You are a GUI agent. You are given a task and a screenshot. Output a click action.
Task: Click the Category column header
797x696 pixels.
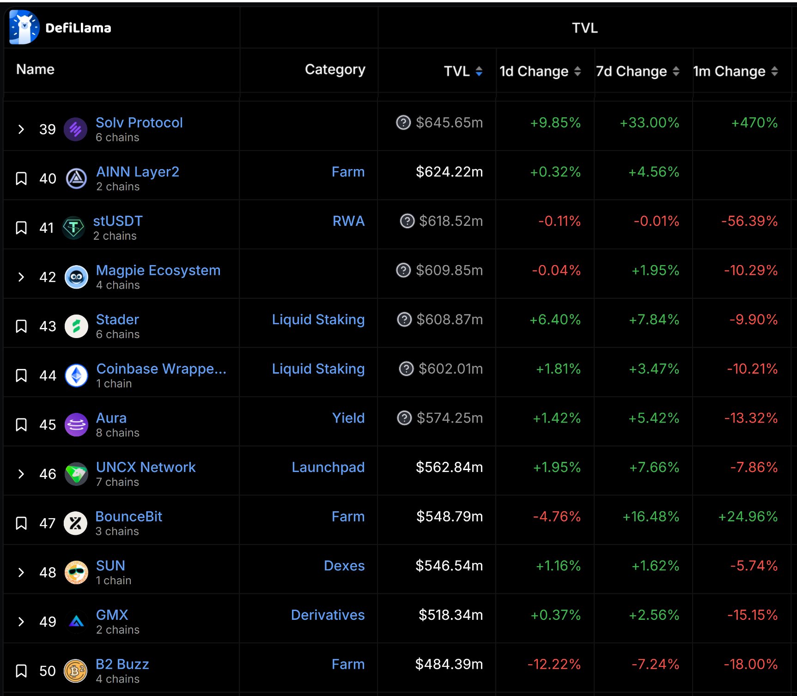(x=335, y=69)
